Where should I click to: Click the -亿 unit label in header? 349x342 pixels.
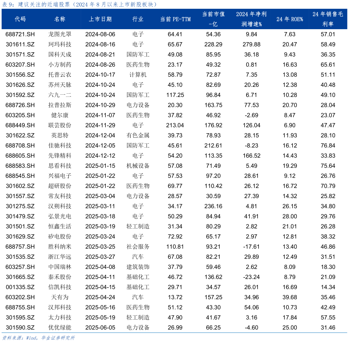tap(213, 24)
